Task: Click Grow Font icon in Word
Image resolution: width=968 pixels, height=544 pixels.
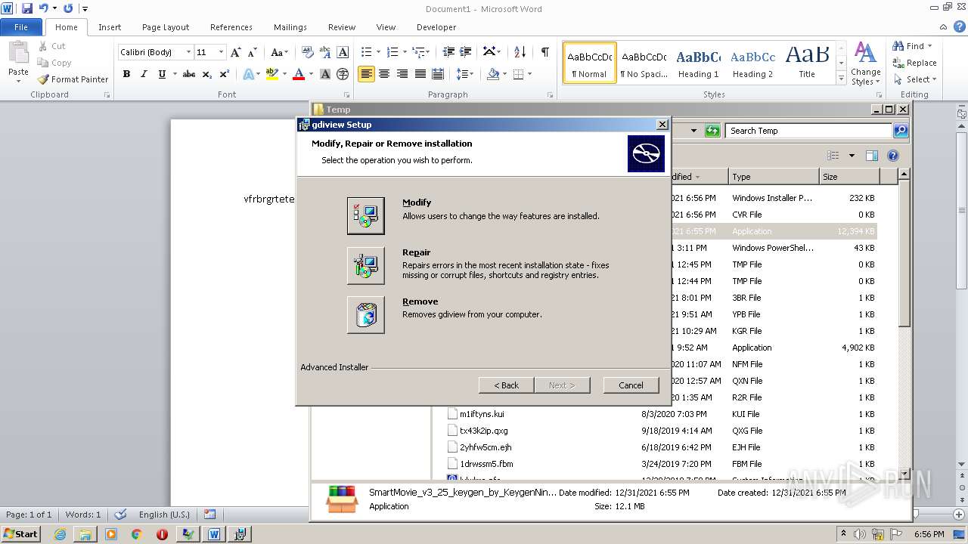Action: click(236, 52)
